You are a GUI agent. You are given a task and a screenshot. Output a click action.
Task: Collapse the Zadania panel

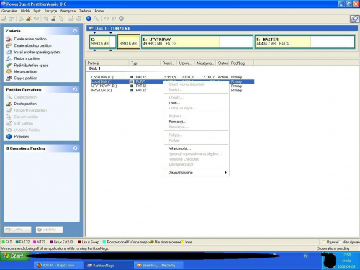(x=75, y=31)
